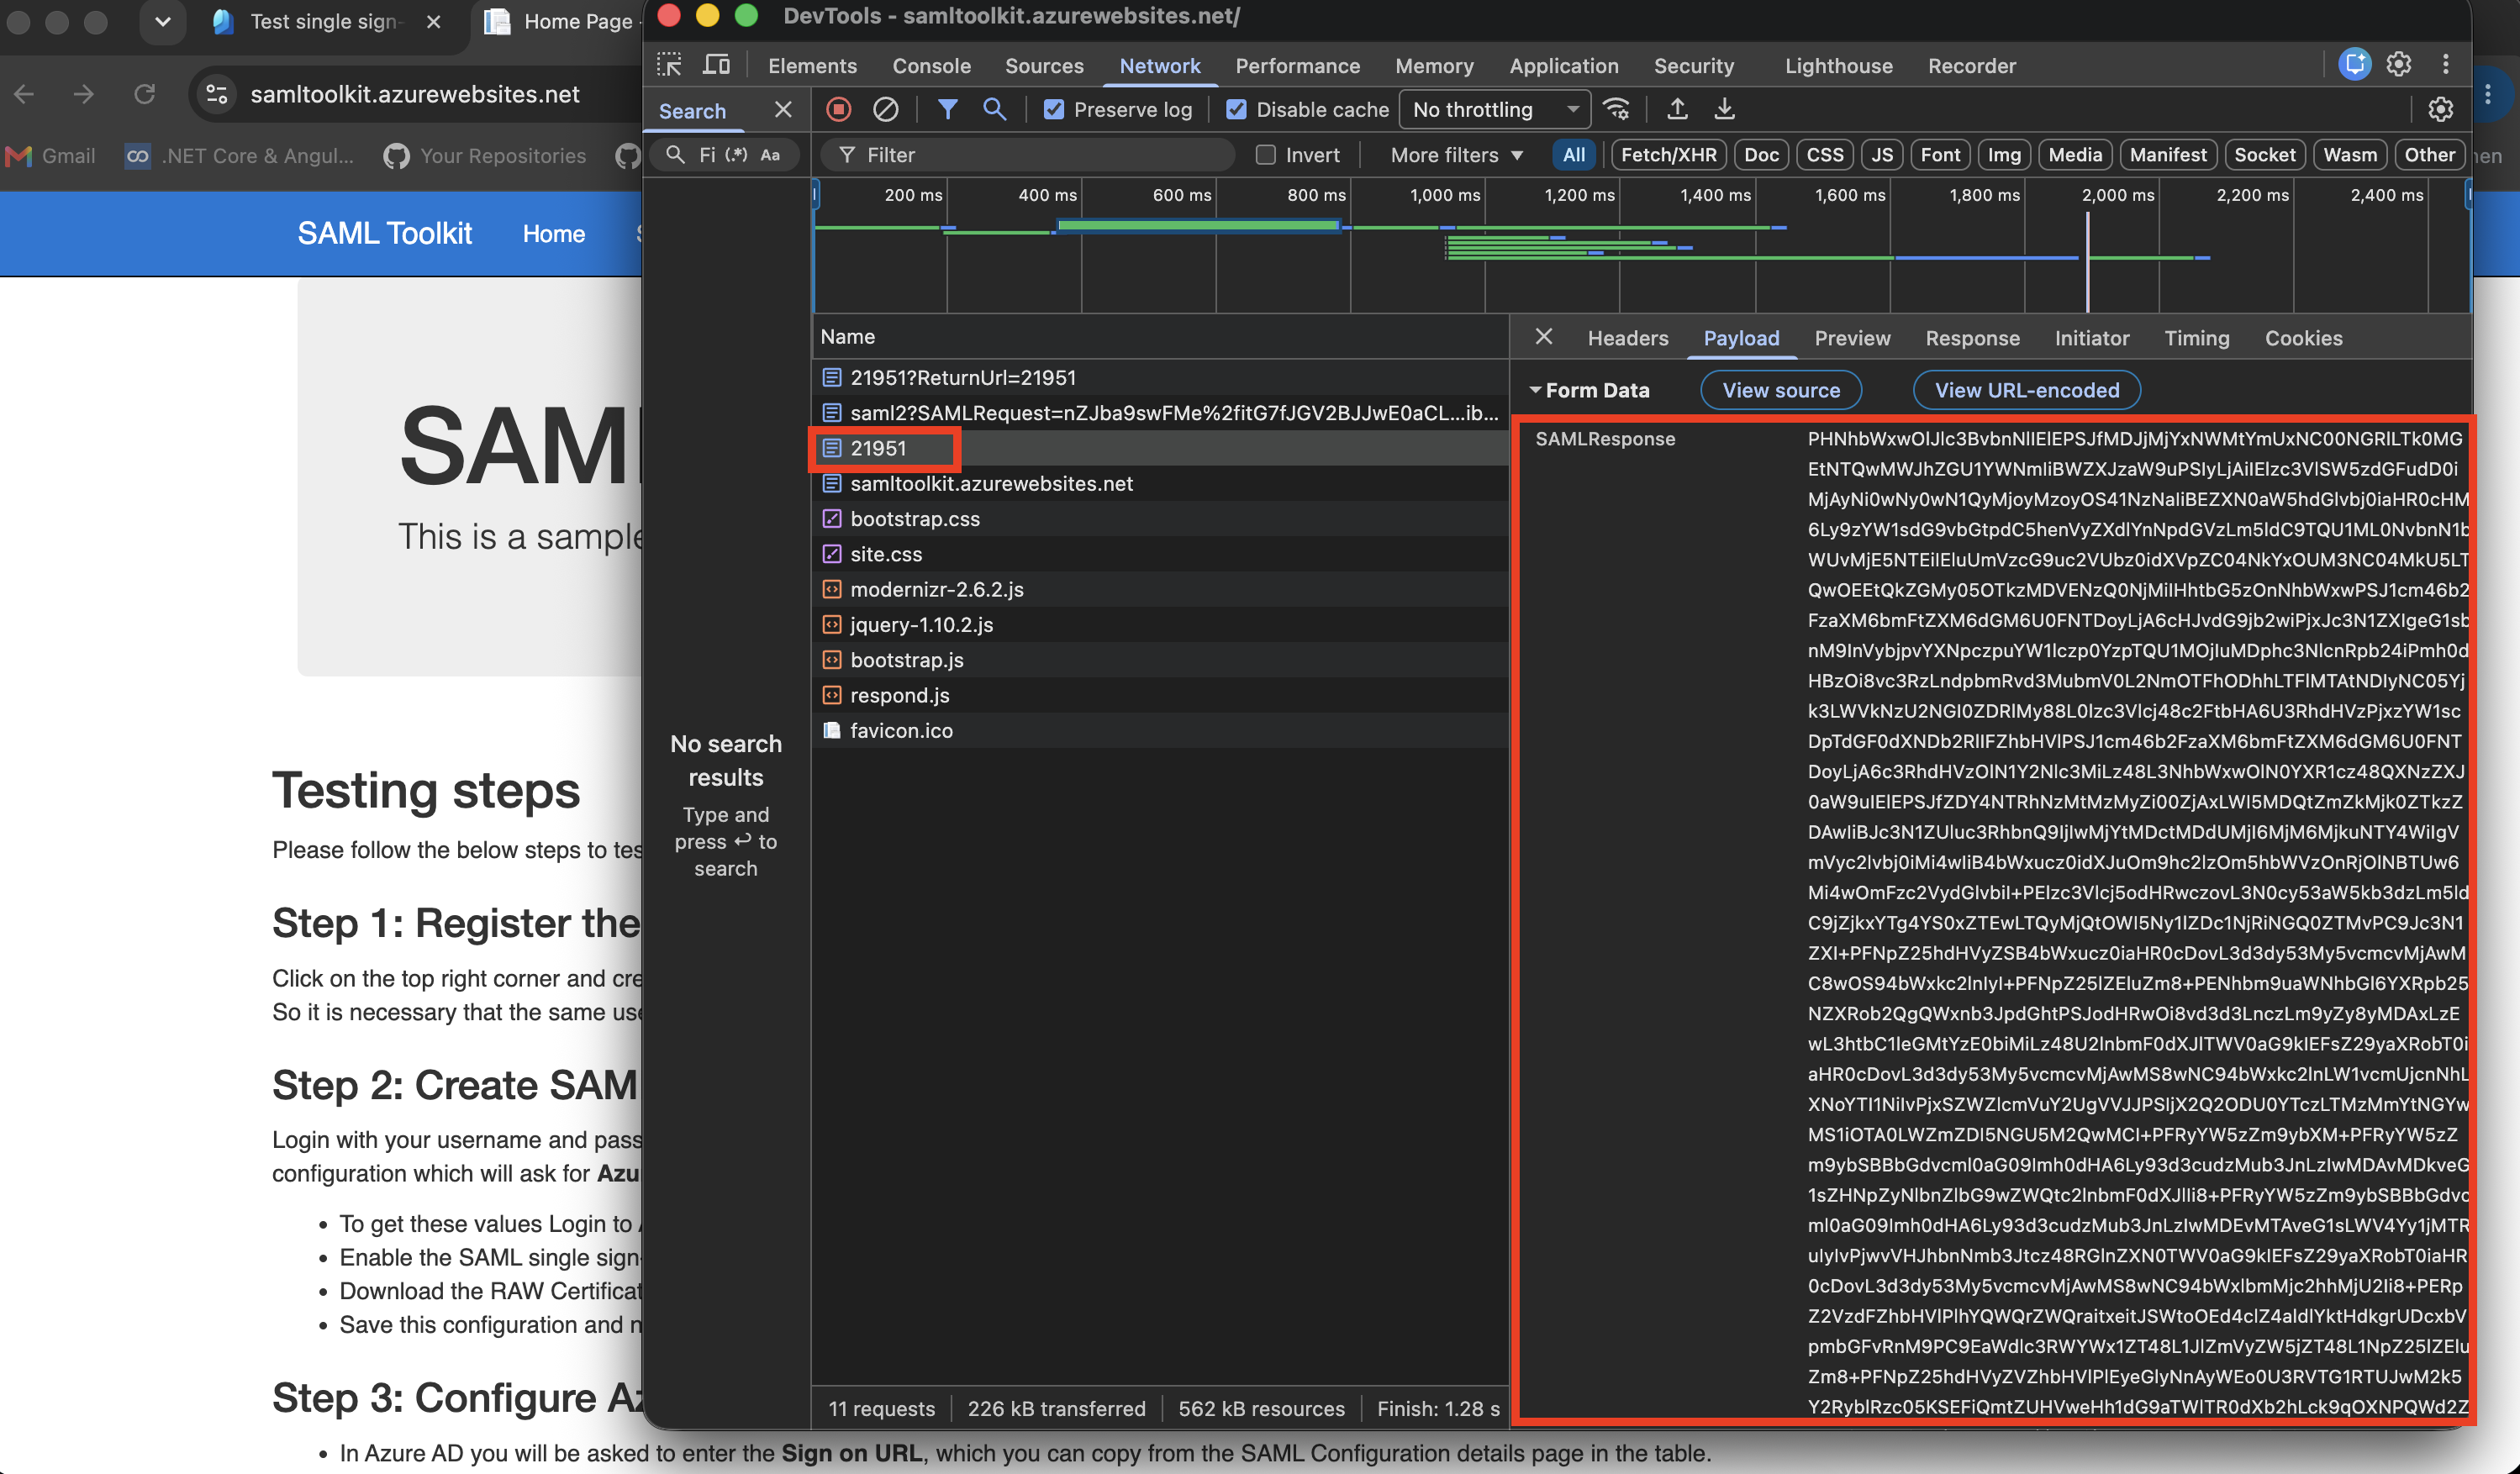Filter requests by Doc type
This screenshot has width=2520, height=1474.
coord(1761,155)
